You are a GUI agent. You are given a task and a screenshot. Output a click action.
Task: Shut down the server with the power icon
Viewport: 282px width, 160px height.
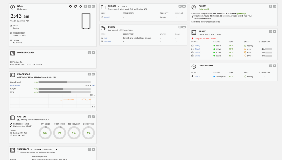click(81, 6)
